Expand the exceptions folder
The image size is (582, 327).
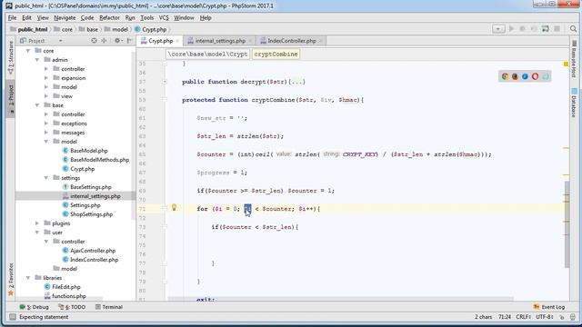coord(46,124)
